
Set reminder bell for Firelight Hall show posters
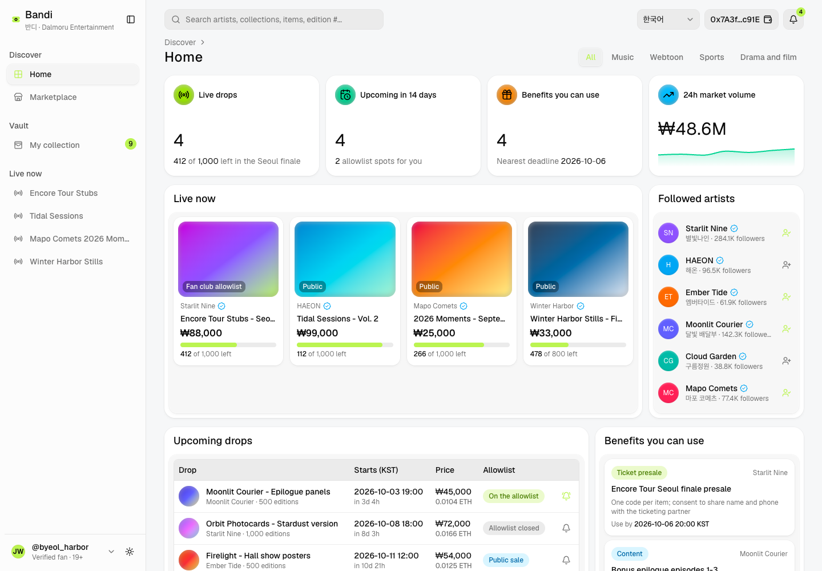(566, 560)
